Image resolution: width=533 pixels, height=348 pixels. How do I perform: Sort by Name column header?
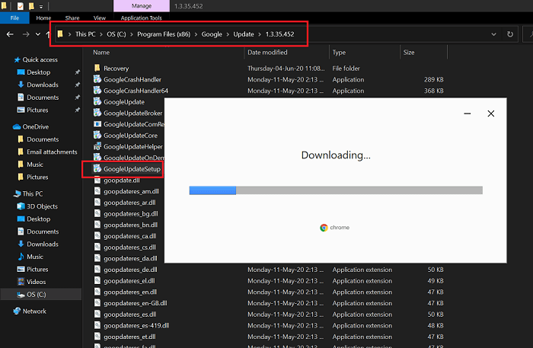(x=101, y=53)
